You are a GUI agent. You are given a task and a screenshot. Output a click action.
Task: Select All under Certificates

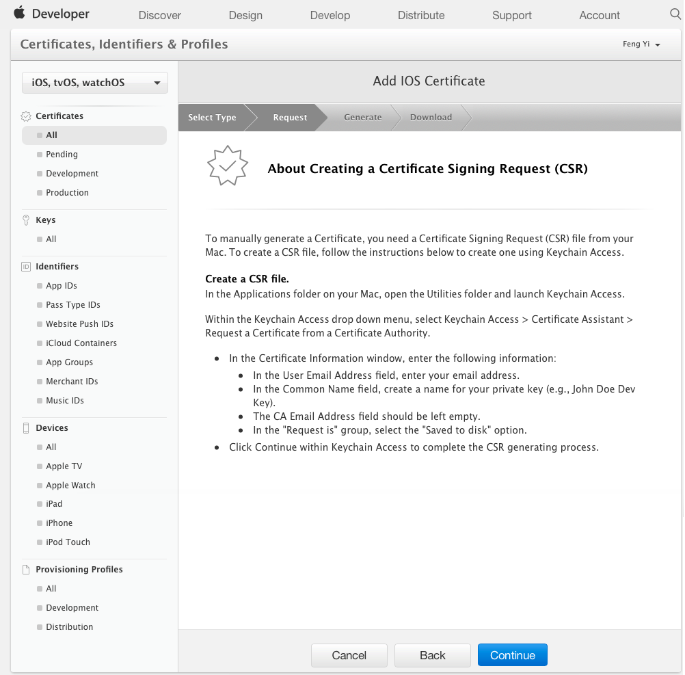94,135
